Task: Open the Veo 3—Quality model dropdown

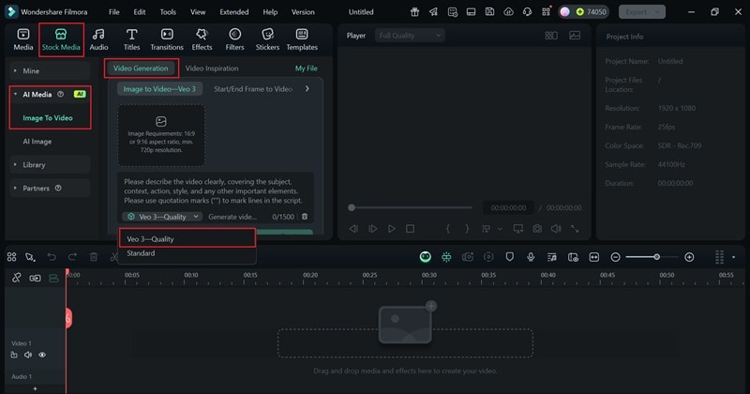Action: click(x=162, y=217)
